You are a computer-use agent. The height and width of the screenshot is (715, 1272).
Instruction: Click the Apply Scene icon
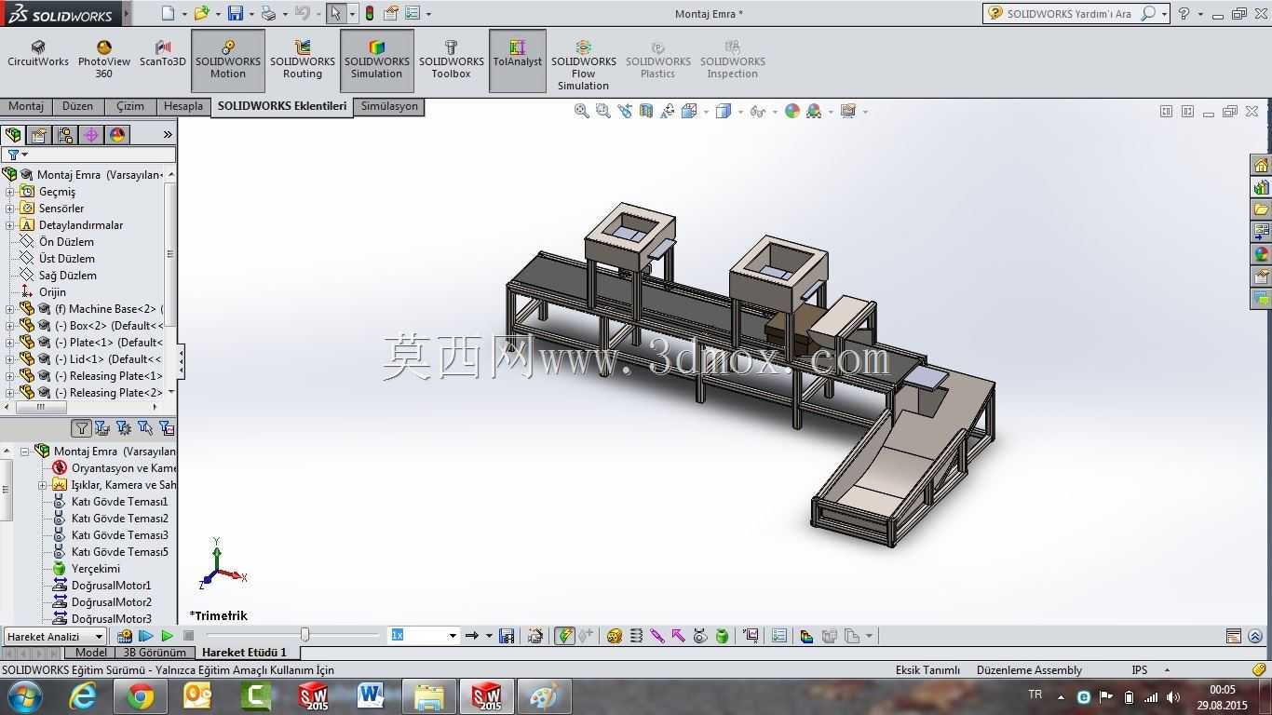tap(814, 111)
